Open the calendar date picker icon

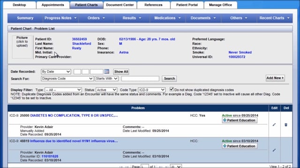pos(107,71)
